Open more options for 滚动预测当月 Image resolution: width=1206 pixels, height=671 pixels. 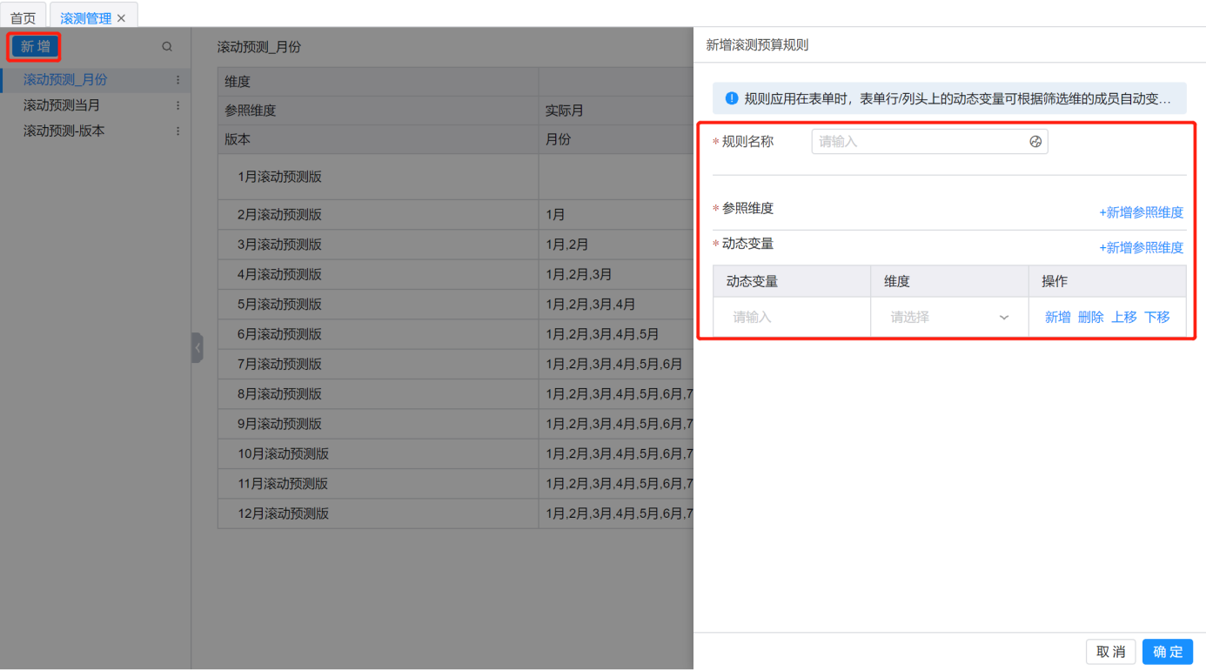pos(178,105)
